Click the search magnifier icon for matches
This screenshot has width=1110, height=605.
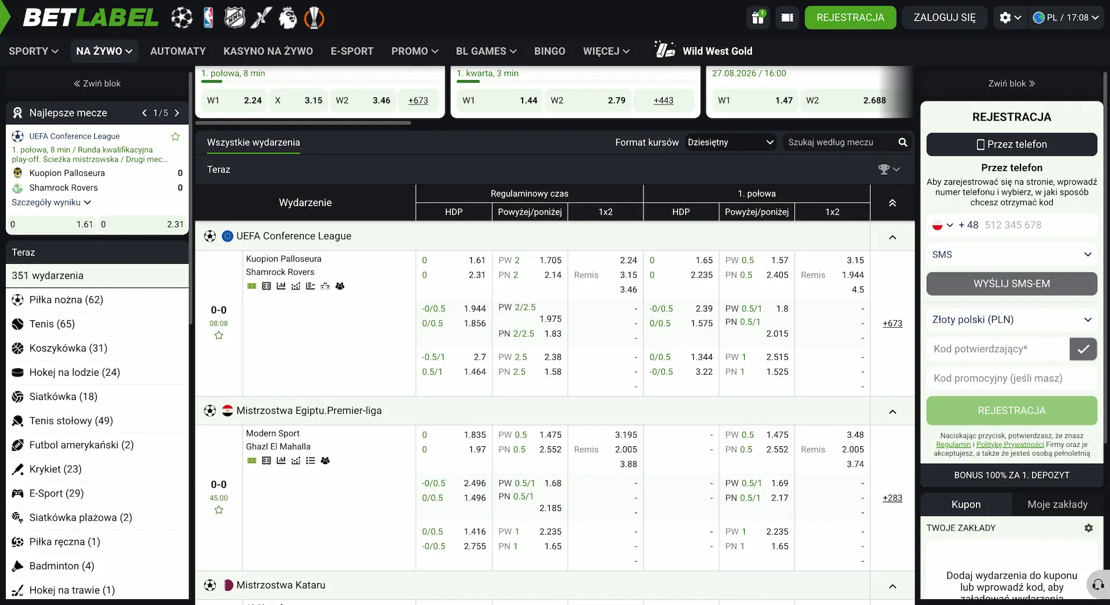coord(902,142)
